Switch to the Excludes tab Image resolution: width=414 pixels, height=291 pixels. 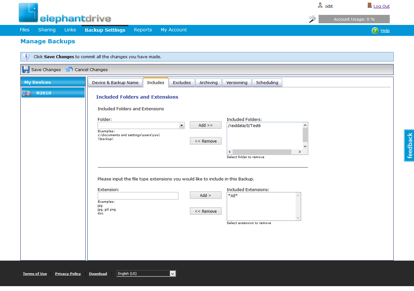tap(182, 83)
